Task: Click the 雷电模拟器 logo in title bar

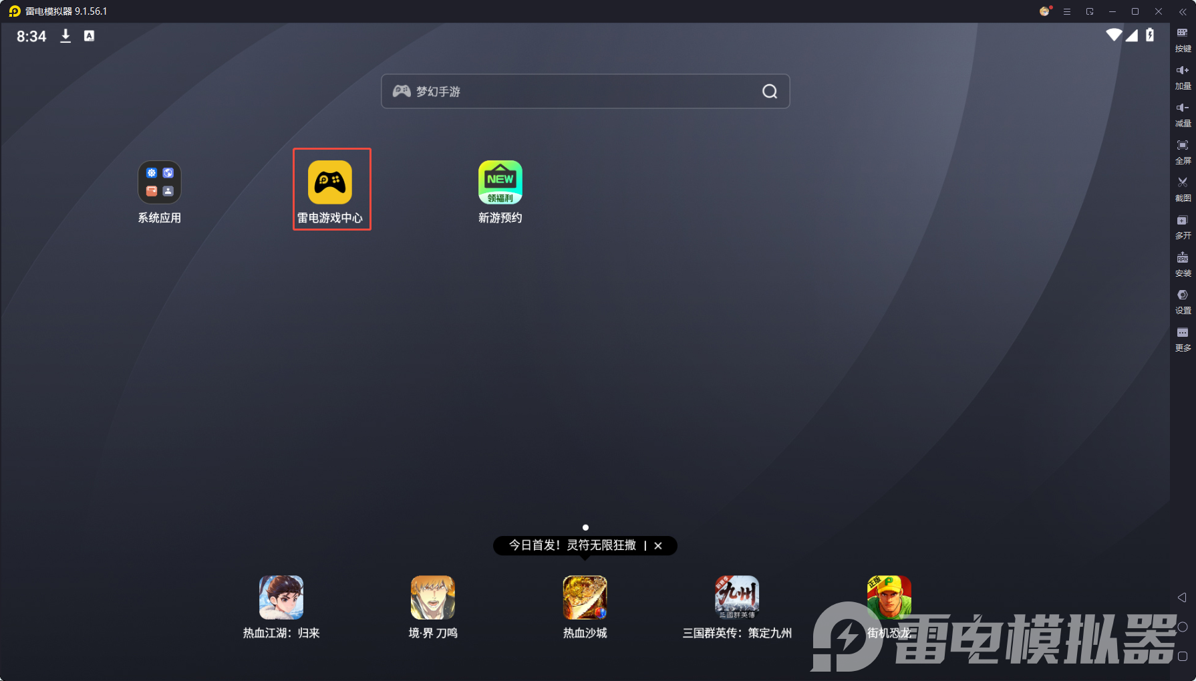Action: pos(15,11)
